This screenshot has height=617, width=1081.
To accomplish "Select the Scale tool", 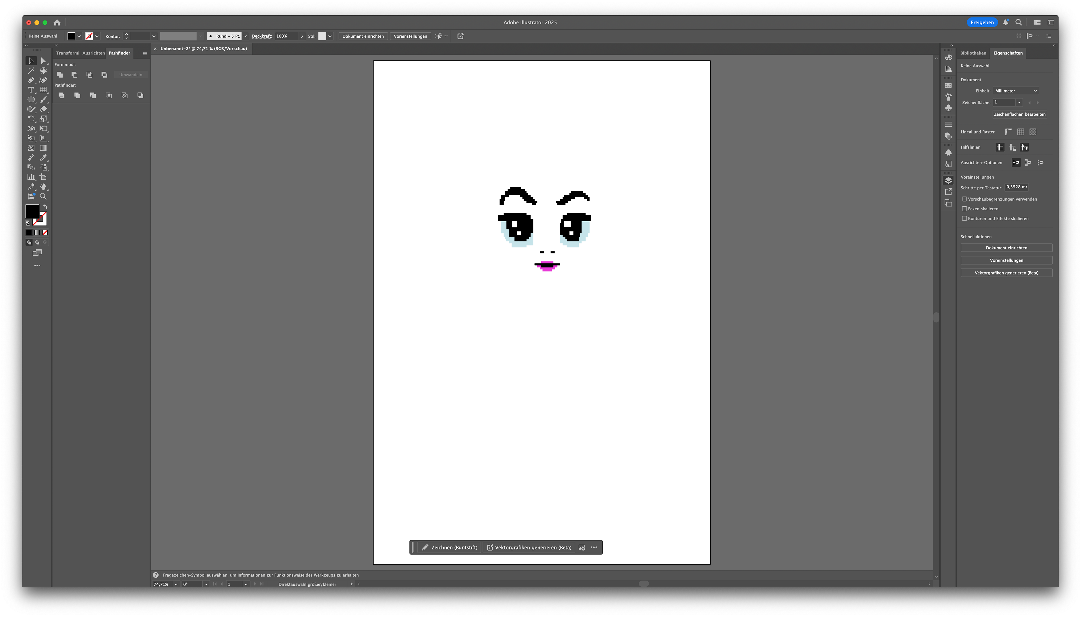I will tap(43, 119).
